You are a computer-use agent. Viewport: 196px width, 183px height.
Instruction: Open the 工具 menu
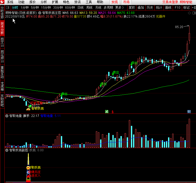89,2
